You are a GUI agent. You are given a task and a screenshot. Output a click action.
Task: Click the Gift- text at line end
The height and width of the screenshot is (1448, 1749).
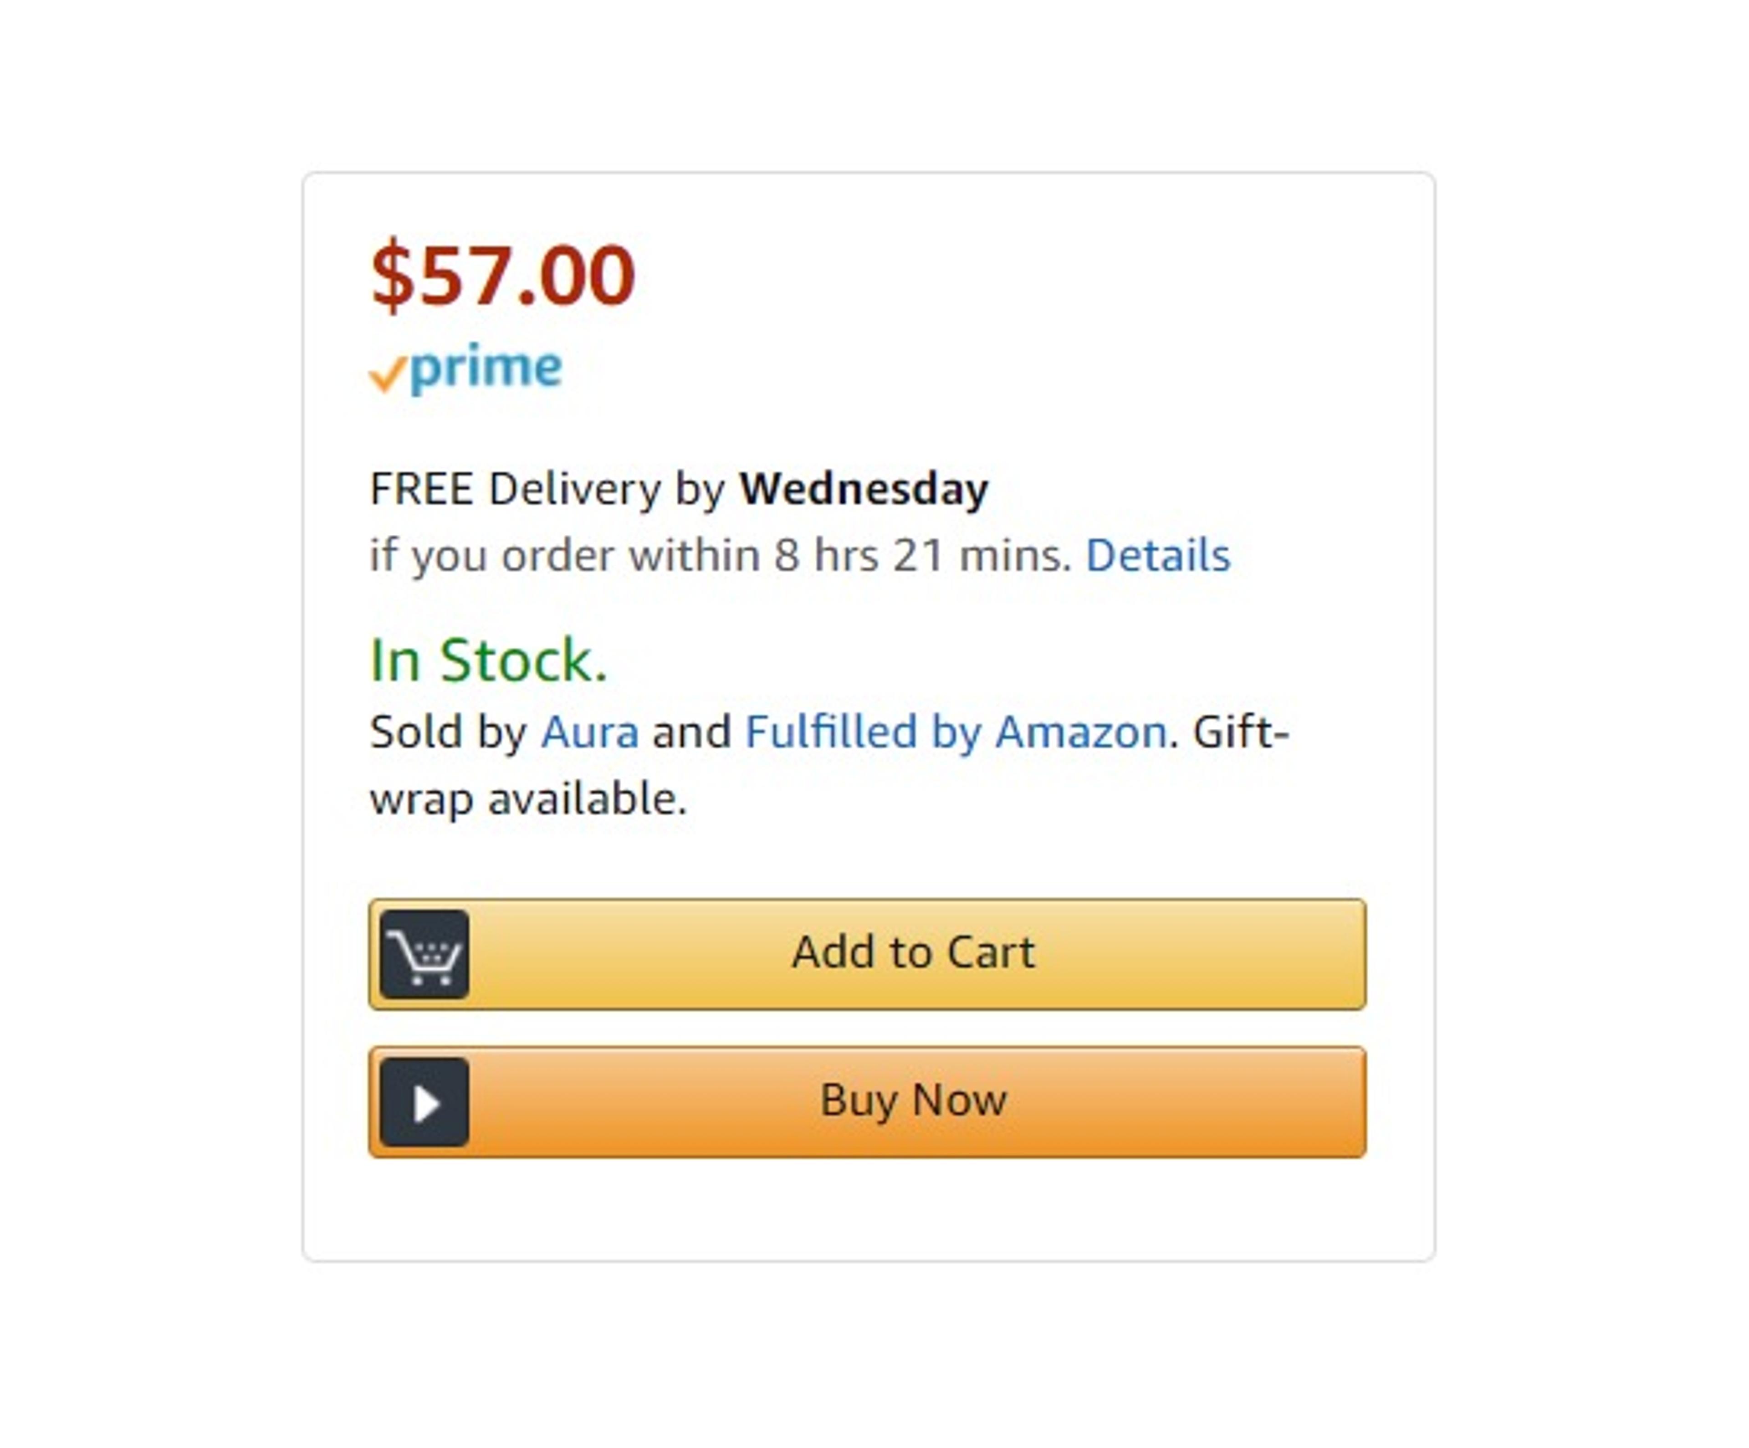click(1241, 733)
